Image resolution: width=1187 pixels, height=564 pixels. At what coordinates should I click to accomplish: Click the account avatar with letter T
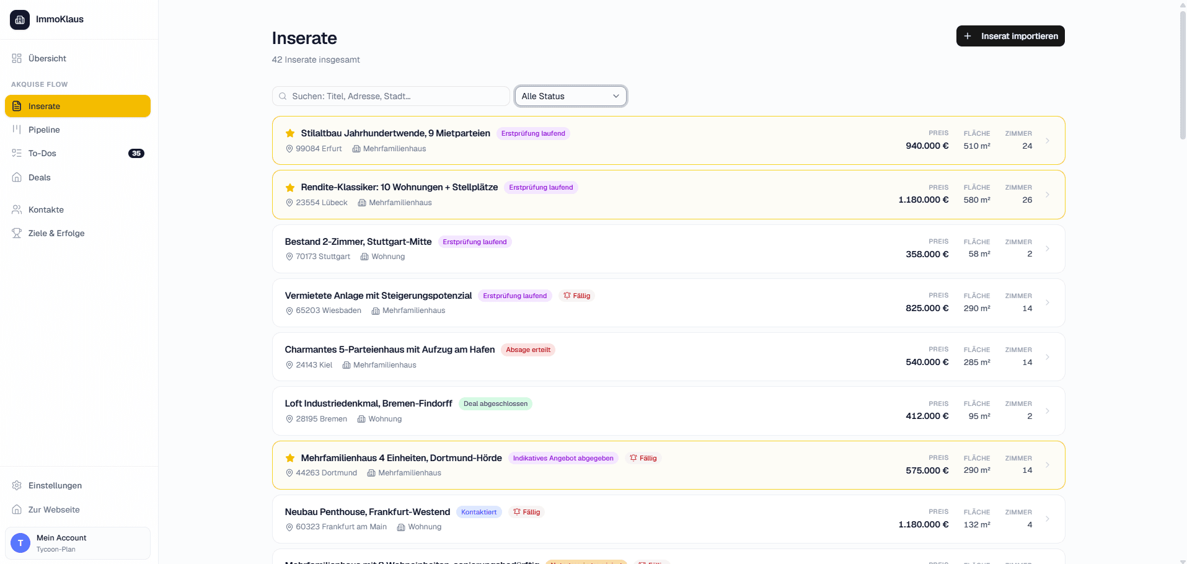[x=20, y=543]
